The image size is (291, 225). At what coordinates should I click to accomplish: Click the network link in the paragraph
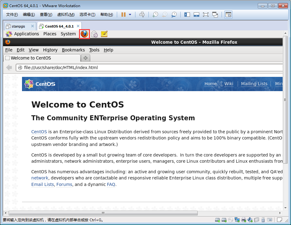pos(40,178)
